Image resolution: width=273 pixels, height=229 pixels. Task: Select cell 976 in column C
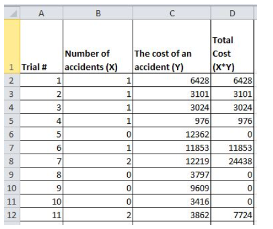point(172,120)
